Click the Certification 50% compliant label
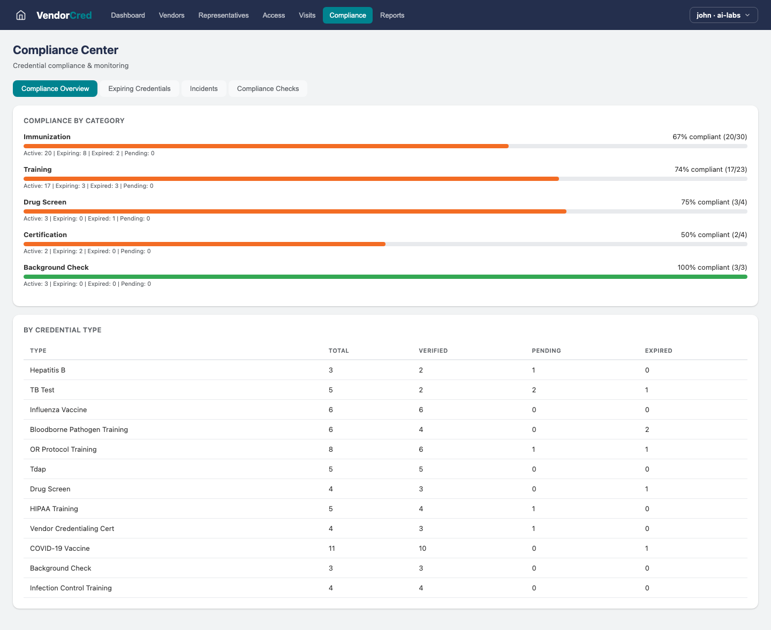 coord(714,234)
